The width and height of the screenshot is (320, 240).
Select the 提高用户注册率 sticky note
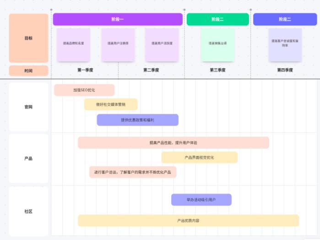(x=118, y=44)
